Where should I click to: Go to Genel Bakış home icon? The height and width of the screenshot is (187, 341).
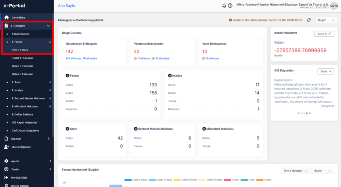7,17
